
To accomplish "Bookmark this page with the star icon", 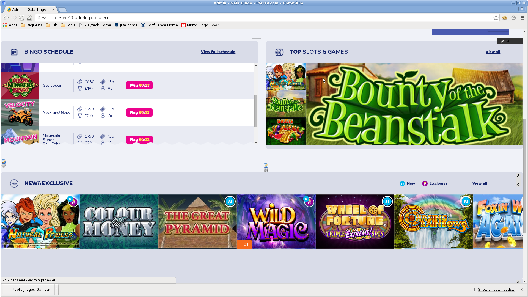I will pyautogui.click(x=496, y=18).
